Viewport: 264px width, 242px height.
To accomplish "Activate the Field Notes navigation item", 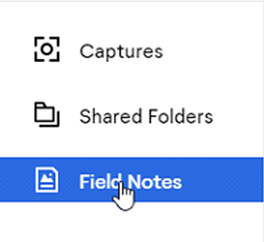I will pos(131,180).
